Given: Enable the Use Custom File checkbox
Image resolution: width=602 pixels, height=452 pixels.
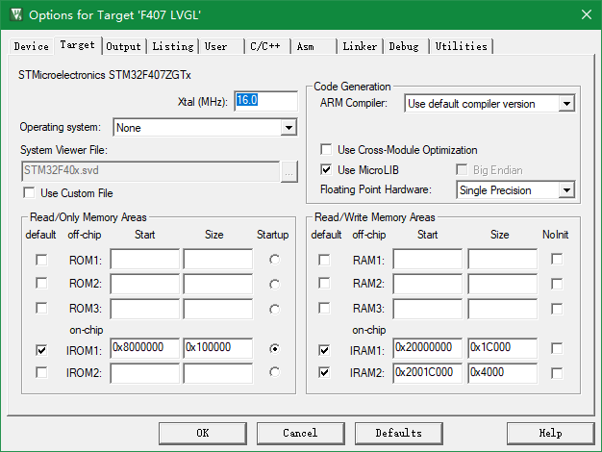Looking at the screenshot, I should pyautogui.click(x=29, y=192).
